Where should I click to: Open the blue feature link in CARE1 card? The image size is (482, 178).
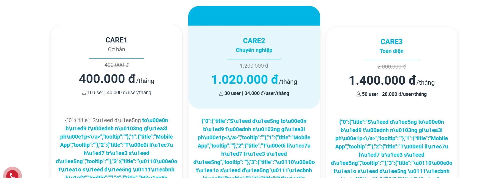[116, 137]
